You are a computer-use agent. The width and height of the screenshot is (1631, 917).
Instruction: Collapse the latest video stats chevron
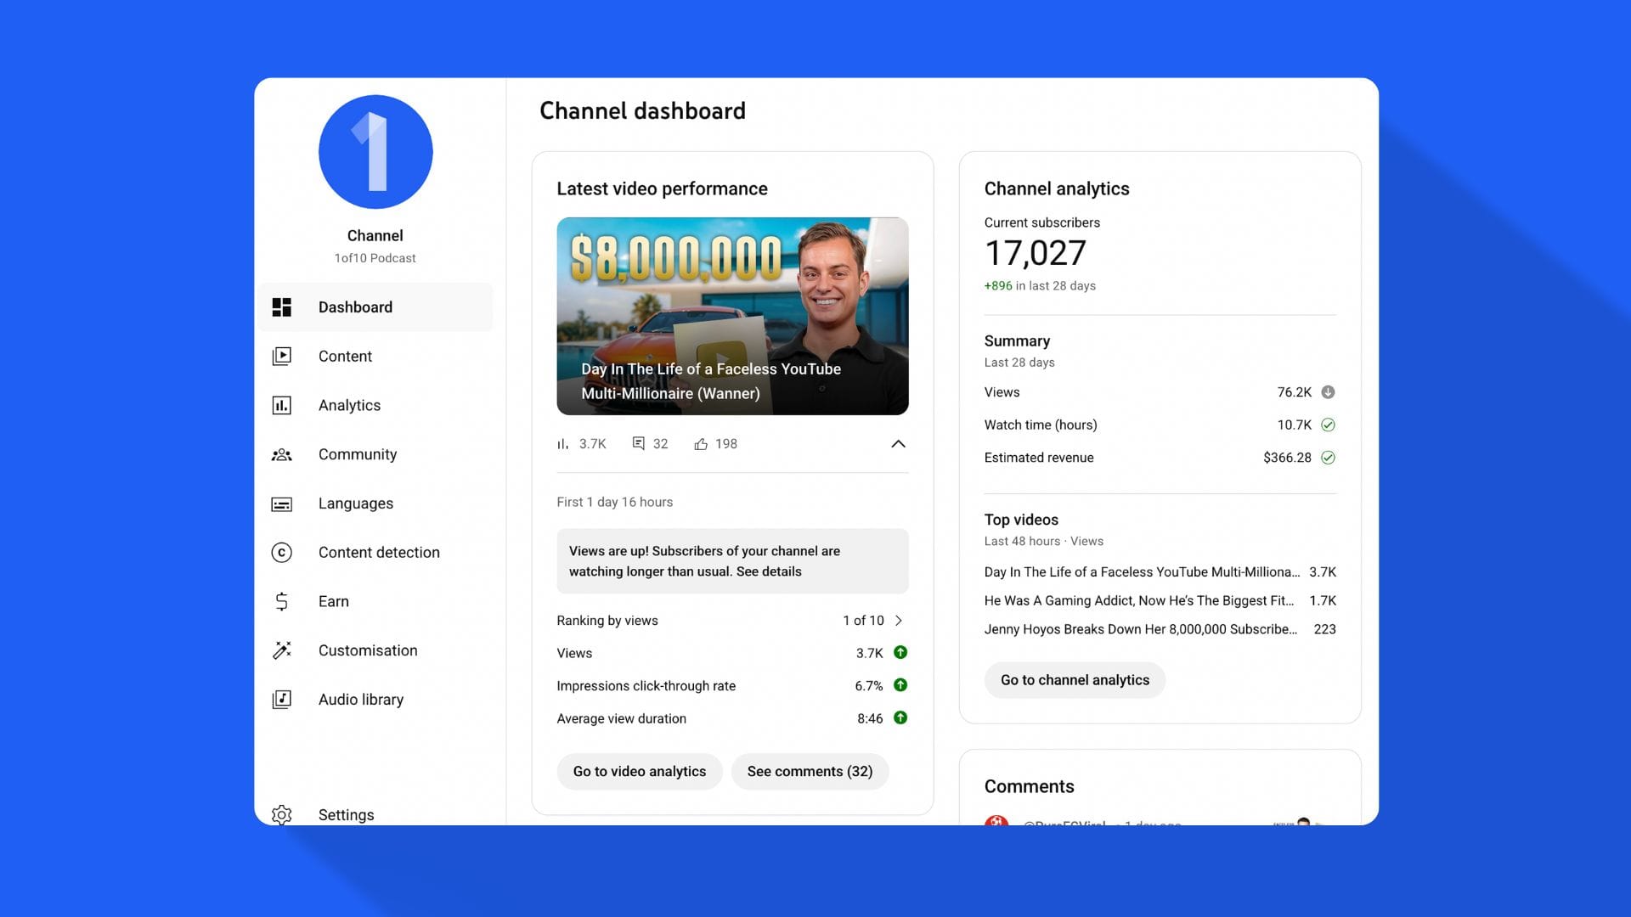[x=898, y=444]
